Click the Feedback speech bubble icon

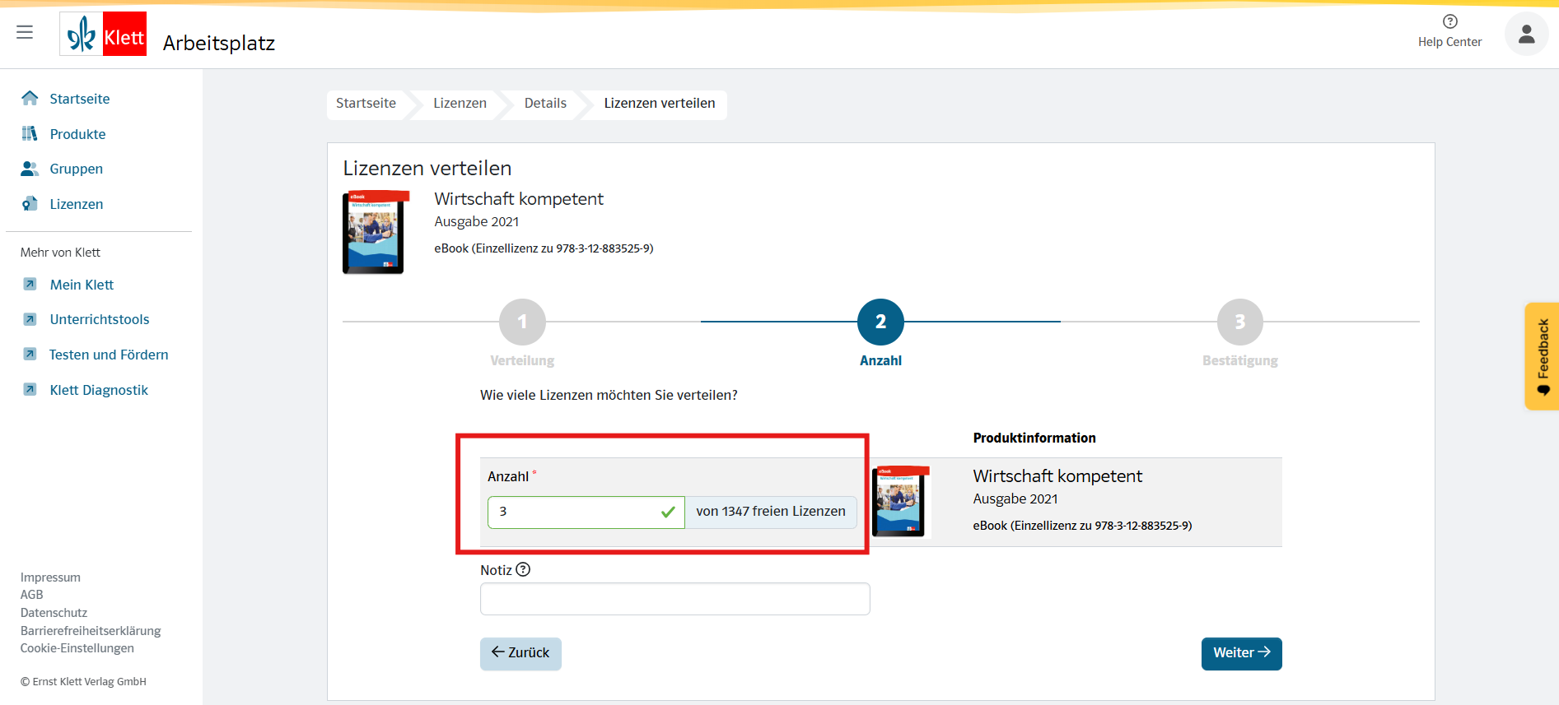click(1543, 390)
